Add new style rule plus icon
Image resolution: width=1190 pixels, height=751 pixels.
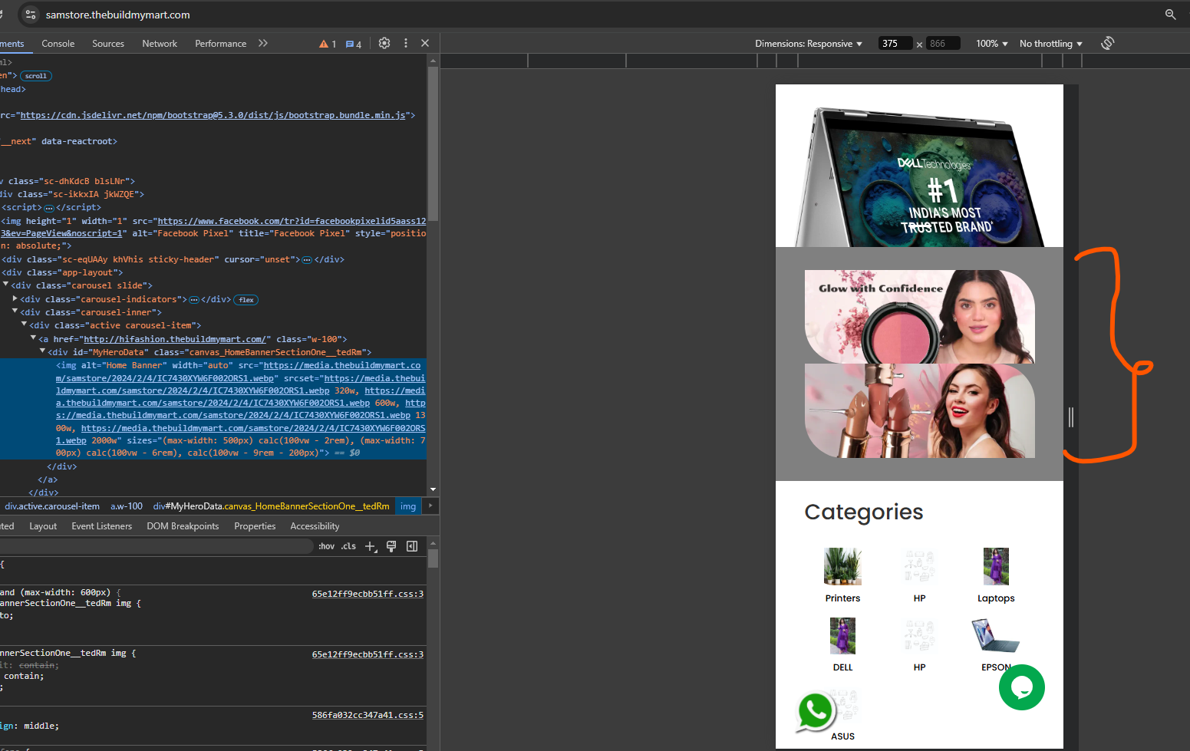tap(371, 546)
